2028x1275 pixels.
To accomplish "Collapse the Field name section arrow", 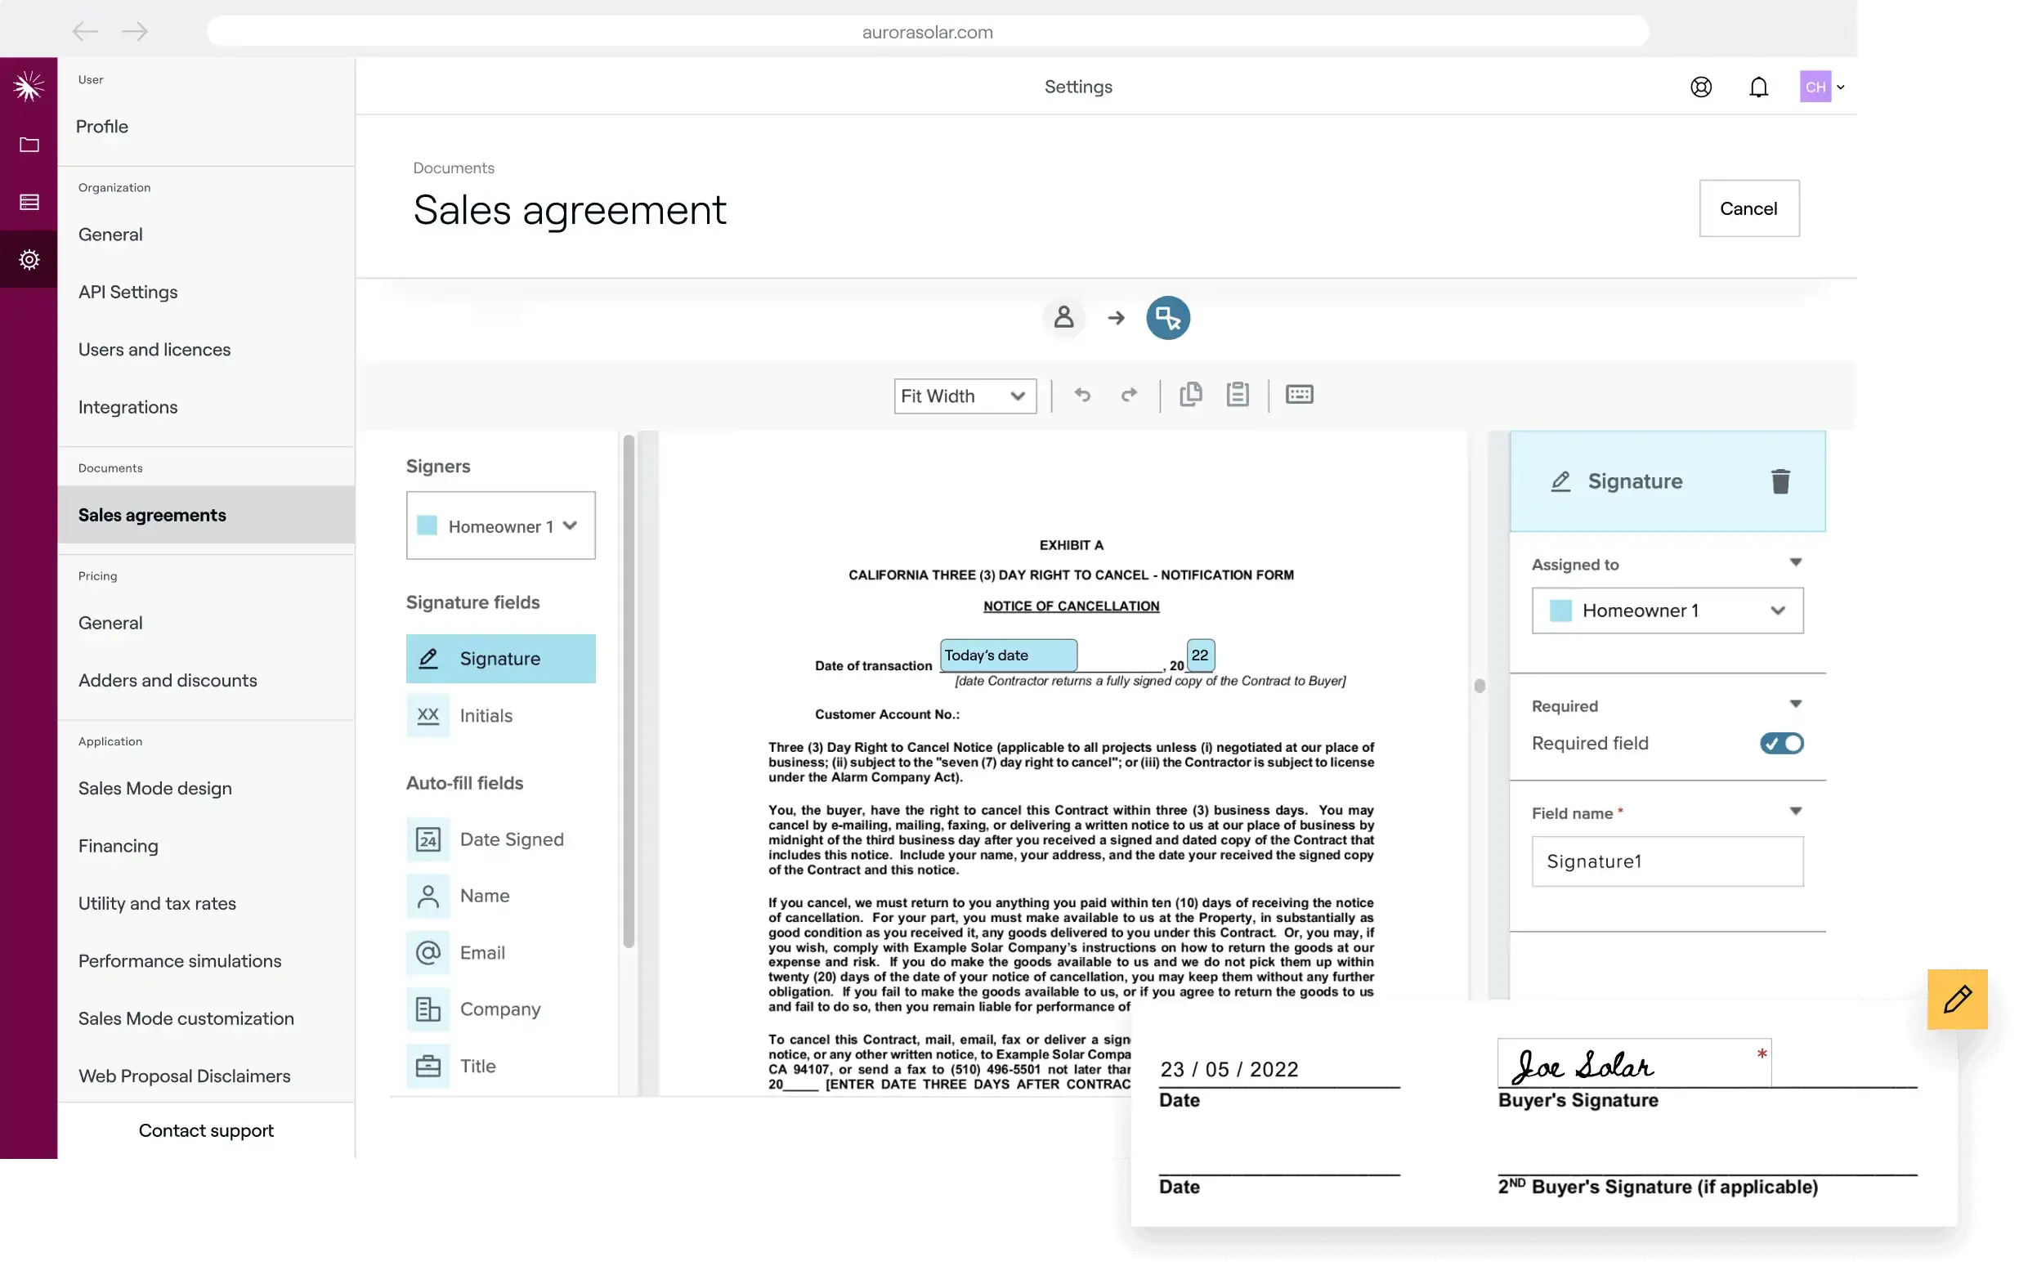I will 1795,812.
